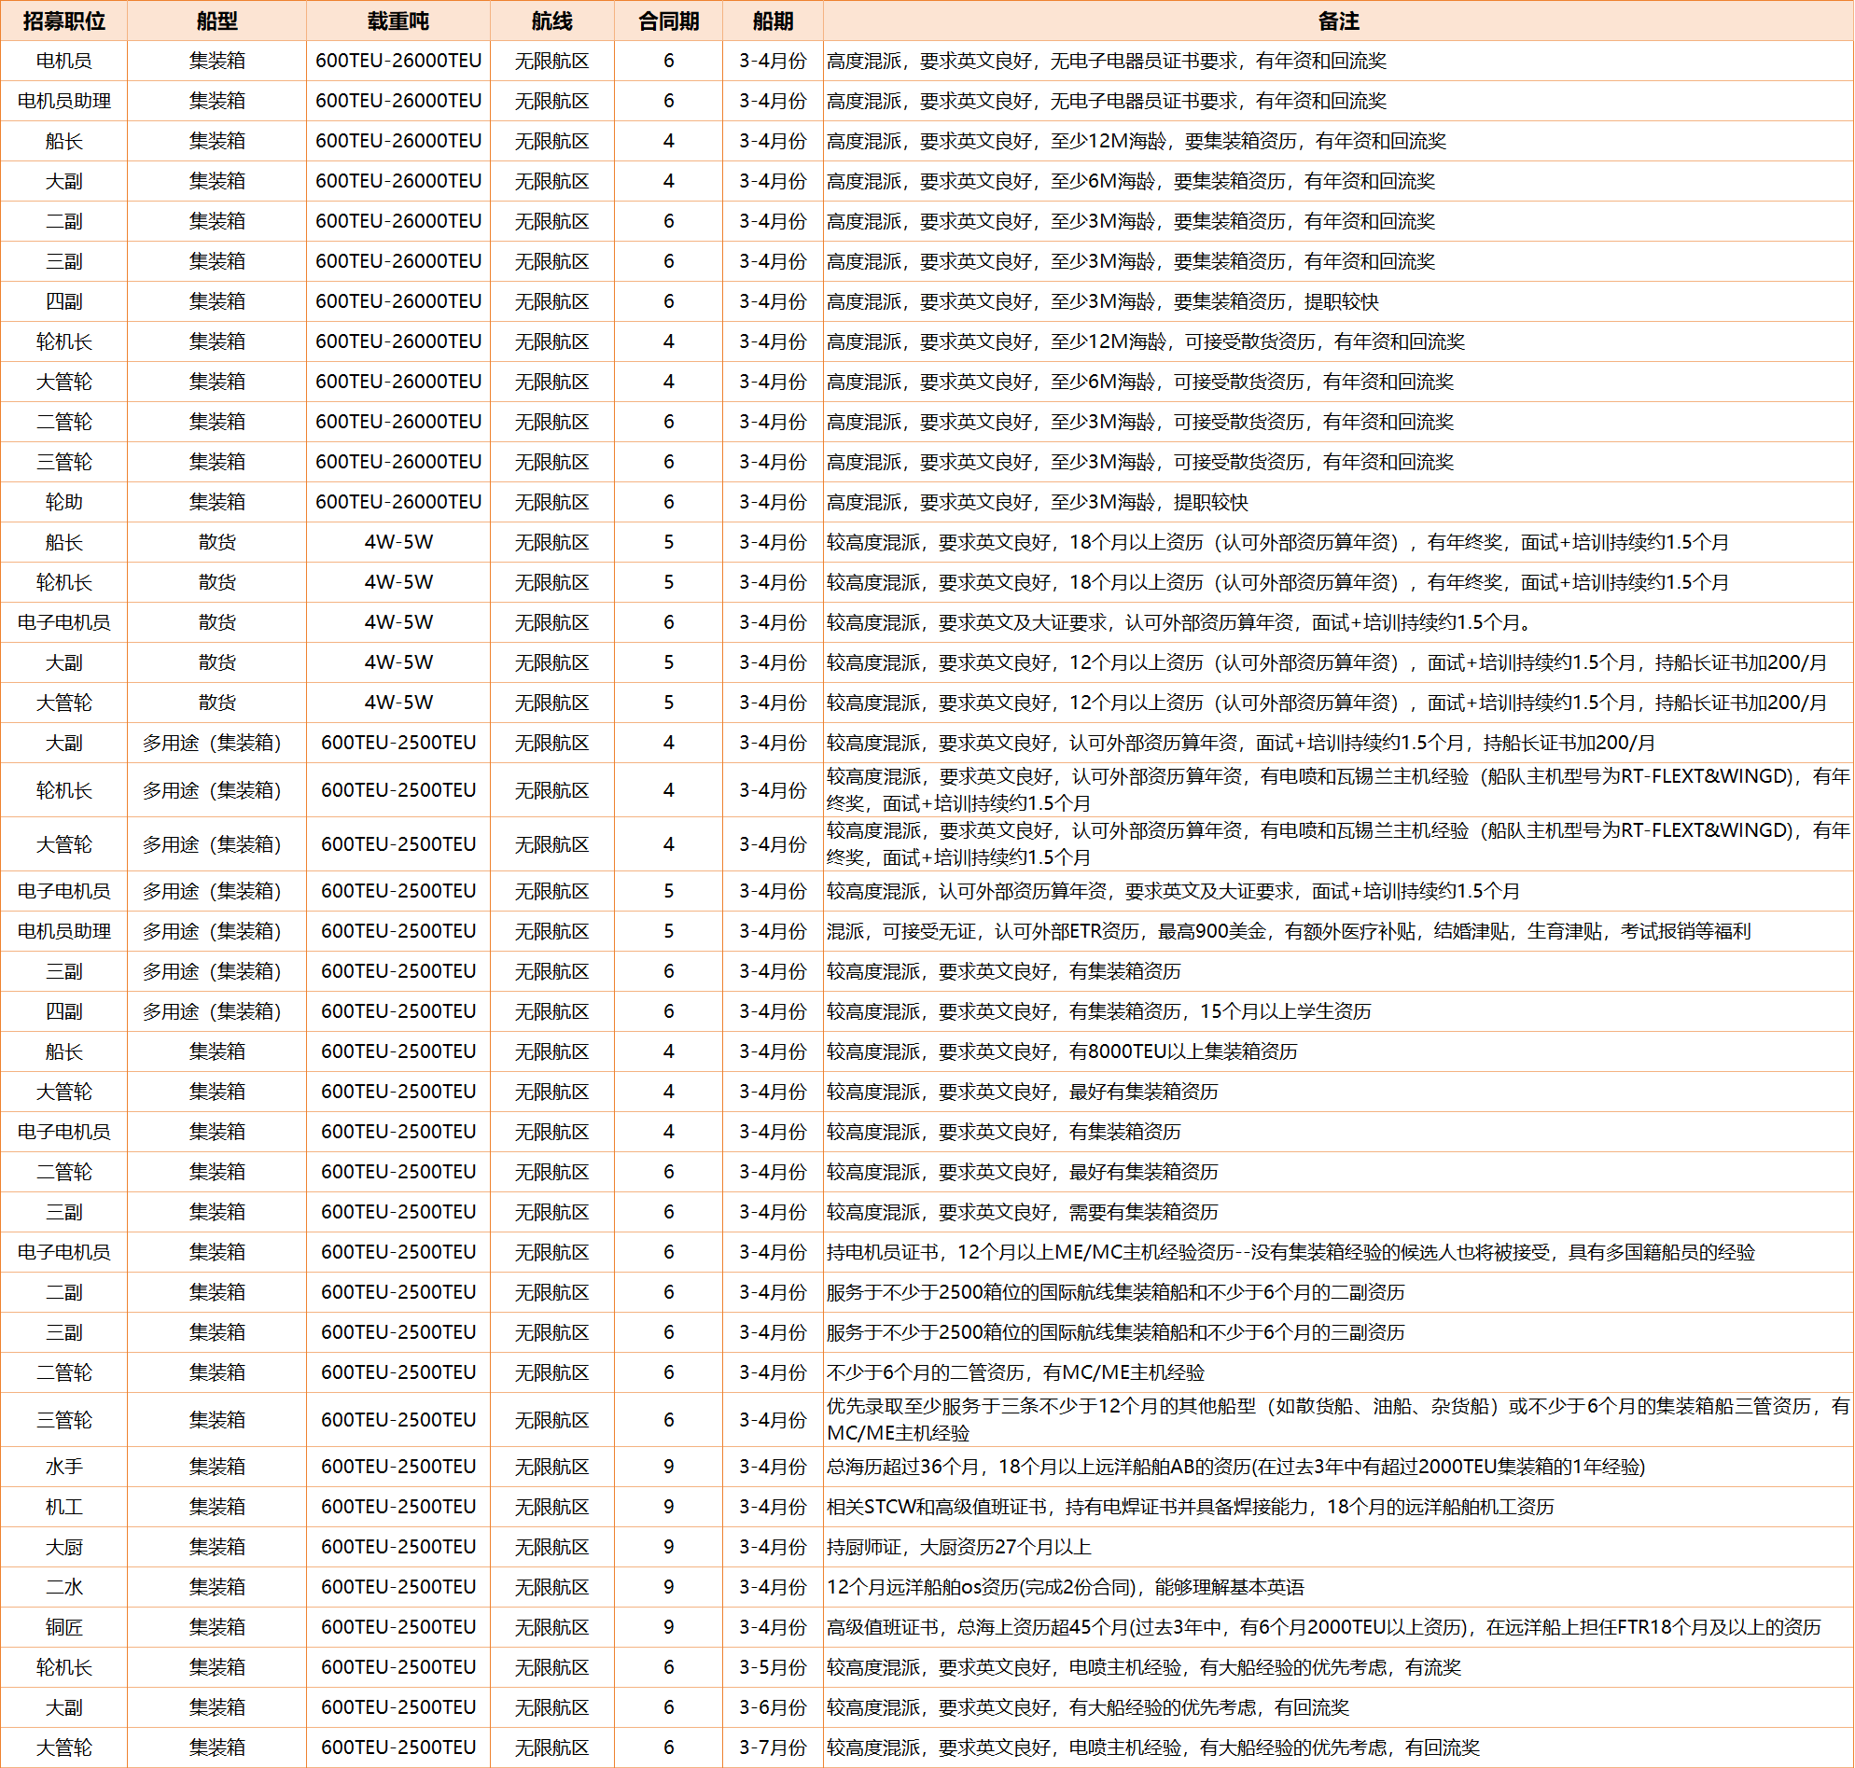Screen dimensions: 1855x1768
Task: Click the 3-5月份 ship date cell
Action: (x=772, y=1667)
